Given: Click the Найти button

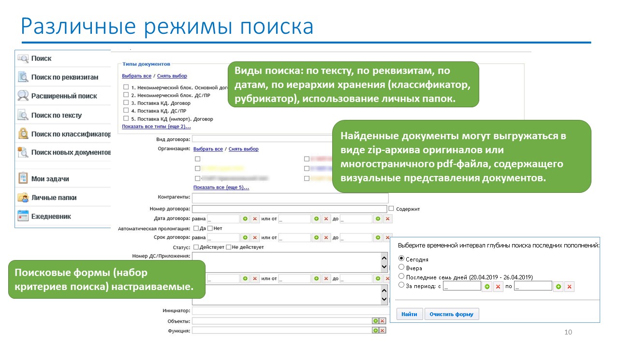Looking at the screenshot, I should click(410, 314).
